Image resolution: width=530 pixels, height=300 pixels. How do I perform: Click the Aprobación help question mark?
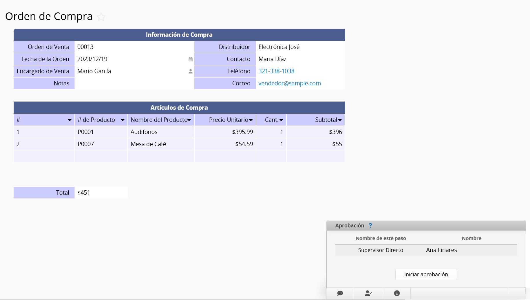tap(370, 226)
